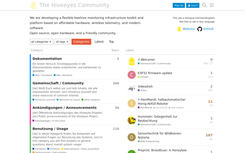245x153 pixels.
Task: Open The Hiveeyes Community title link
Action: 74,5
